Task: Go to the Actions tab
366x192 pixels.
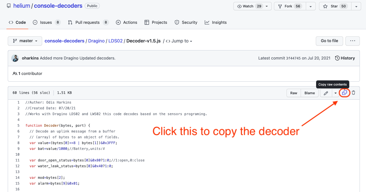Action: (x=127, y=23)
